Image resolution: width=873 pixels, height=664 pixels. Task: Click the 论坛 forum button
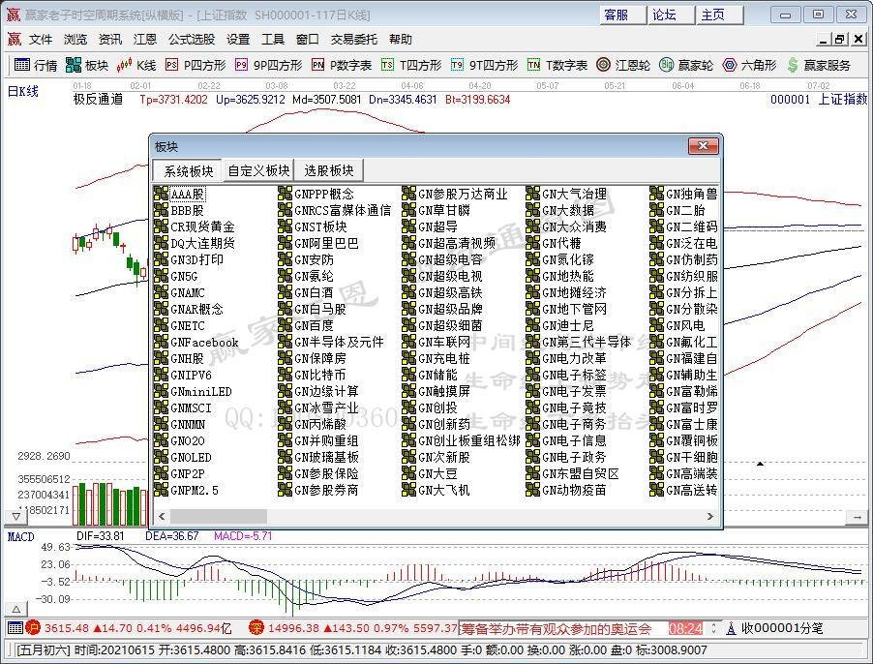(x=664, y=15)
